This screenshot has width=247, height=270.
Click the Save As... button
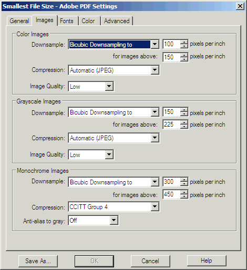click(x=38, y=261)
